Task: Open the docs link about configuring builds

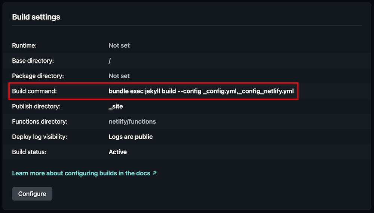Action: 81,173
